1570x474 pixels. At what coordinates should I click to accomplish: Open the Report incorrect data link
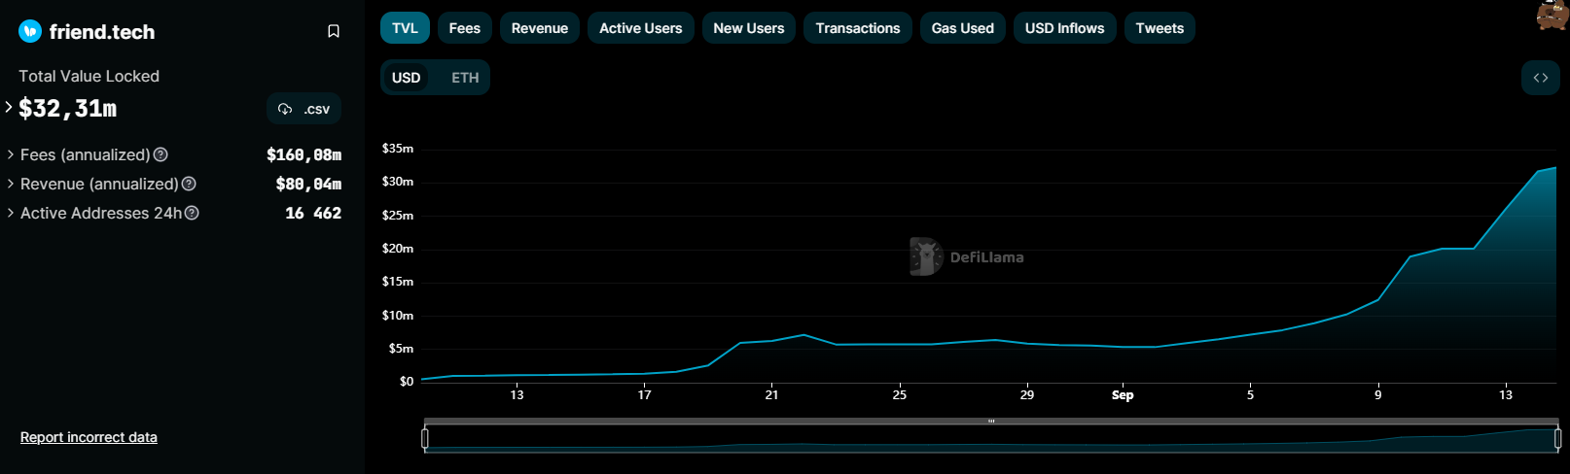(x=89, y=437)
